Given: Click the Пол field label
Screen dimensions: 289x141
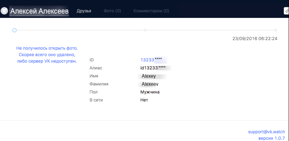Looking at the screenshot, I should pos(93,92).
